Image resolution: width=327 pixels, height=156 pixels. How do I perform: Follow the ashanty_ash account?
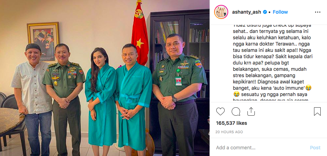click(x=280, y=12)
